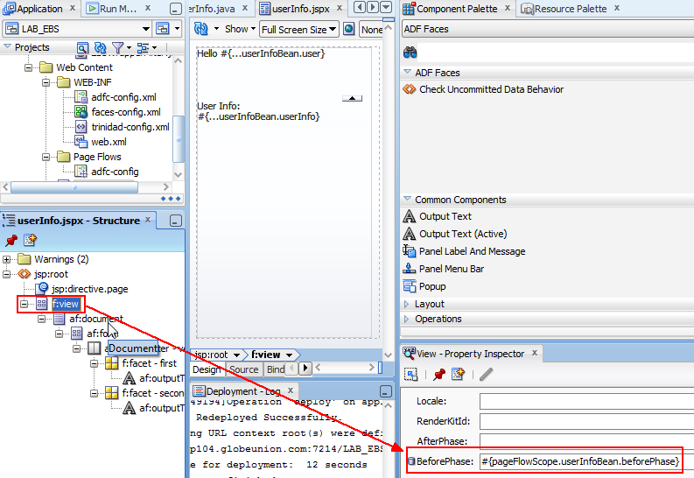Click the Projects horizontal scrollbar

74,187
